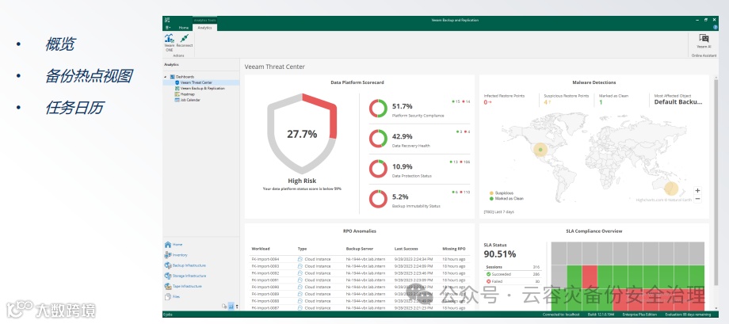Click the suspicious bubble over Australia
The image size is (729, 324).
[671, 189]
